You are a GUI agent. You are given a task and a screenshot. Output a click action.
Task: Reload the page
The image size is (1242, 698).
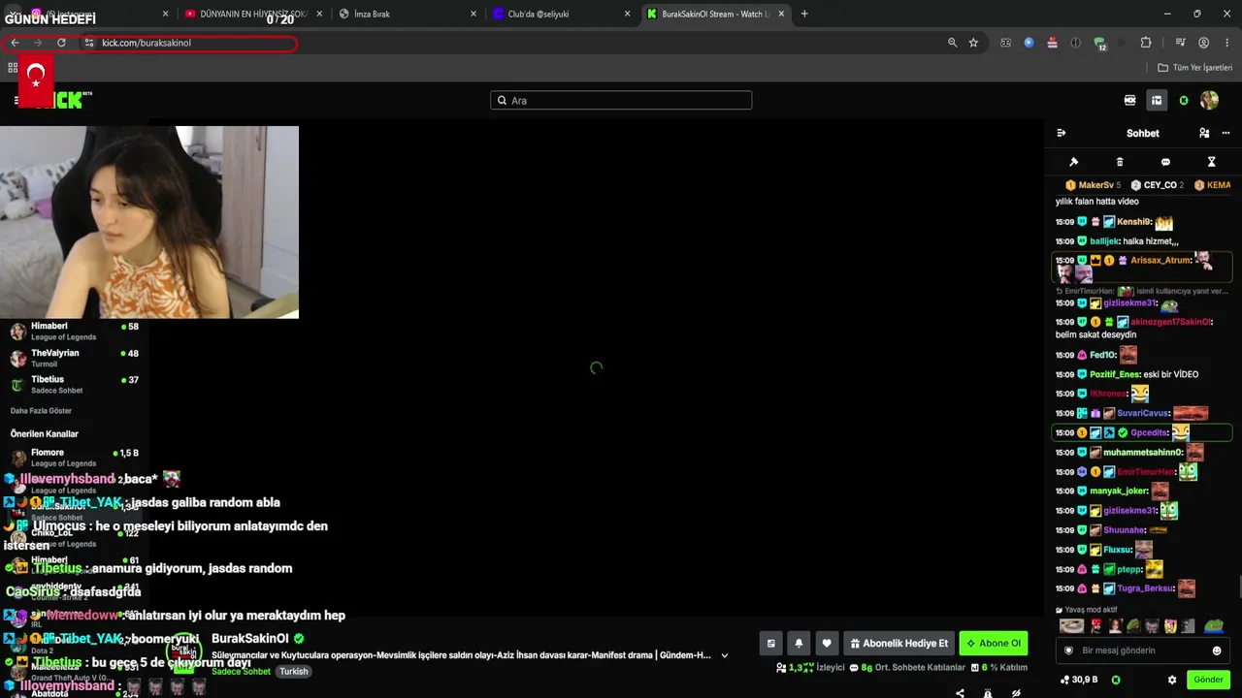(x=61, y=43)
